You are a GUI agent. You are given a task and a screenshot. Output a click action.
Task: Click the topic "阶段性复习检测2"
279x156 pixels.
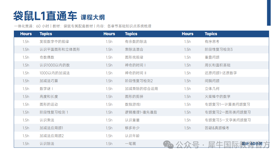[x=139, y=81]
